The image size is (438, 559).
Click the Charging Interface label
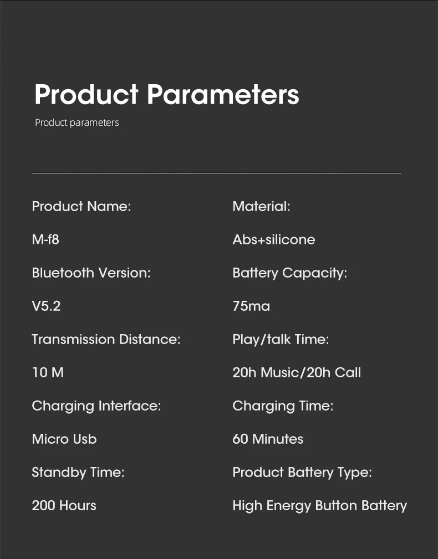point(96,406)
